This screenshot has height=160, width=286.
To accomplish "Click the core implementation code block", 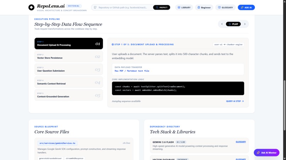I will coord(178,88).
